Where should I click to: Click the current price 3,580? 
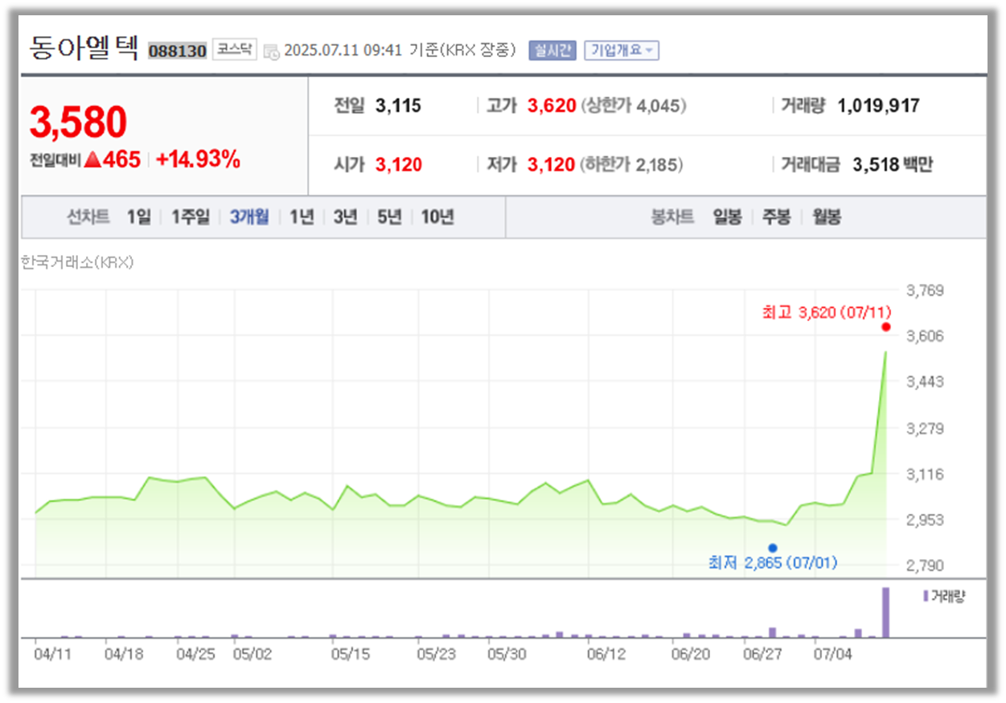78,122
